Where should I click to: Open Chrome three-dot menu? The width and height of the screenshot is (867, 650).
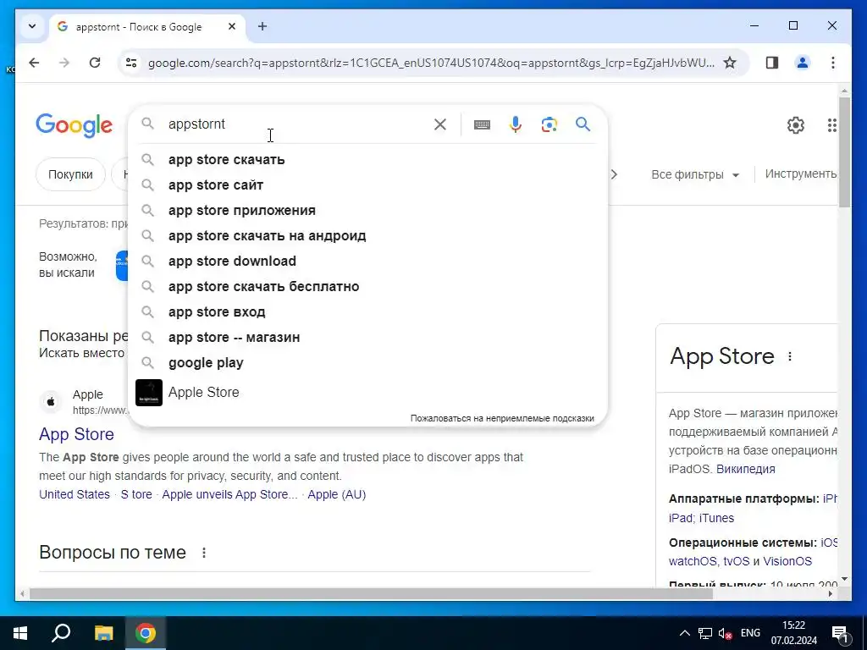click(833, 63)
